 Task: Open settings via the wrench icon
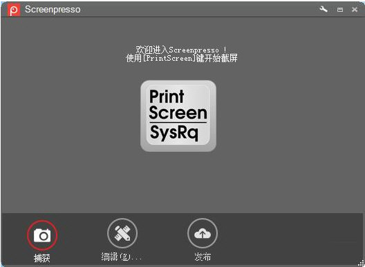coord(324,9)
